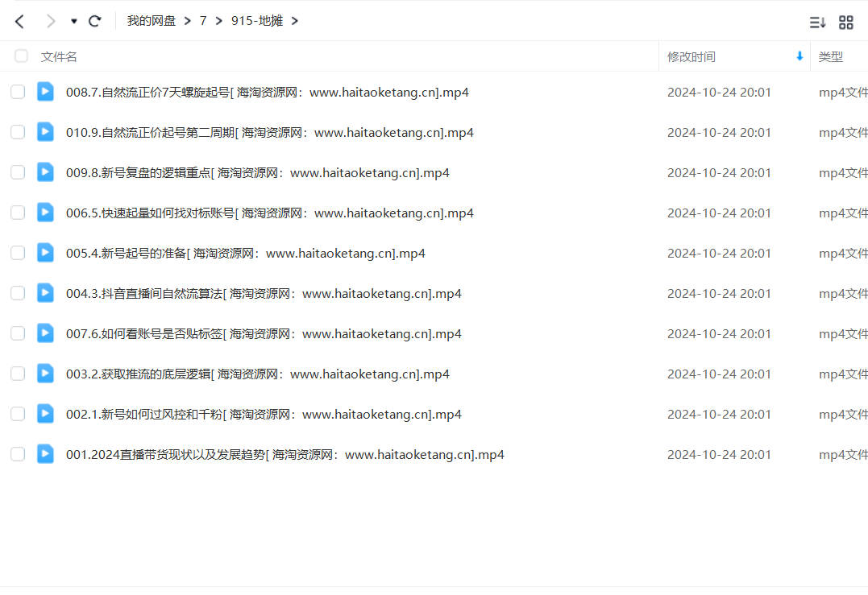Tick the select-all checkbox in header

pyautogui.click(x=21, y=56)
